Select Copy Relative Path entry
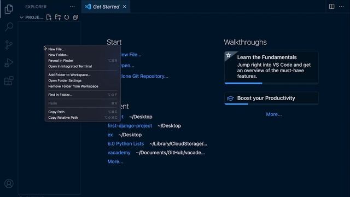The width and height of the screenshot is (350, 197). pyautogui.click(x=83, y=118)
